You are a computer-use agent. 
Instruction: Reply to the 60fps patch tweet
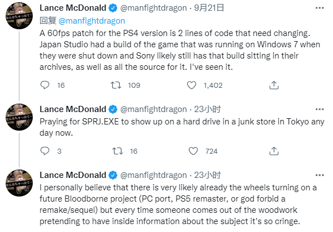45,85
